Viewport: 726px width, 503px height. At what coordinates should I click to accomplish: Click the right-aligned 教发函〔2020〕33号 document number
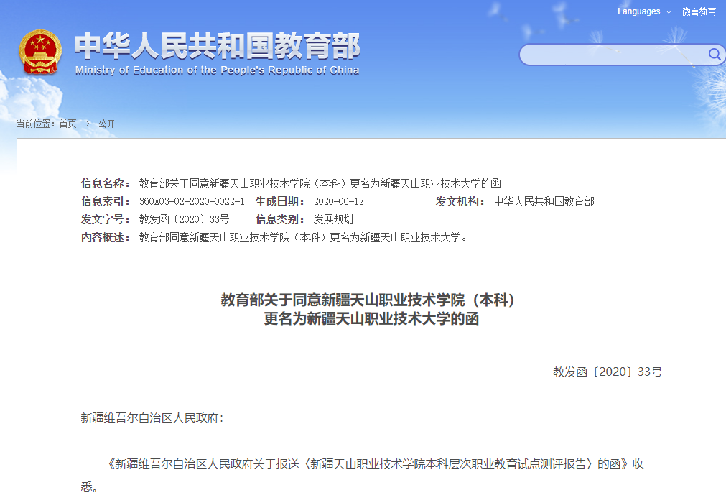(x=607, y=372)
